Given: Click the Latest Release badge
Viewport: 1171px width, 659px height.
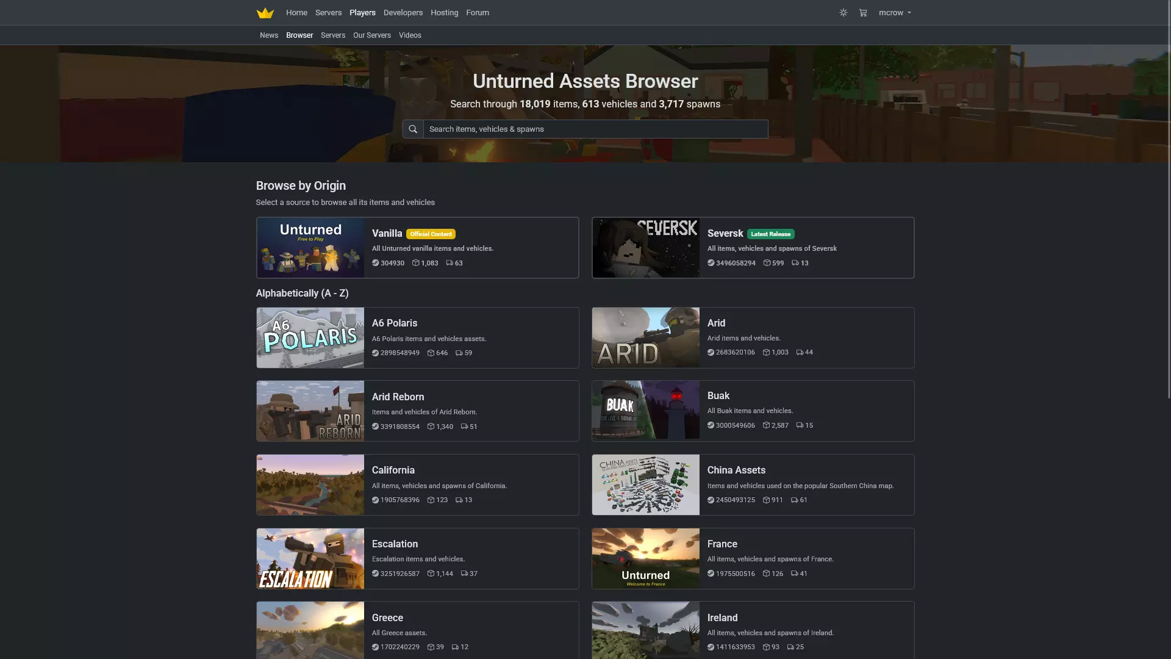Looking at the screenshot, I should (x=771, y=234).
